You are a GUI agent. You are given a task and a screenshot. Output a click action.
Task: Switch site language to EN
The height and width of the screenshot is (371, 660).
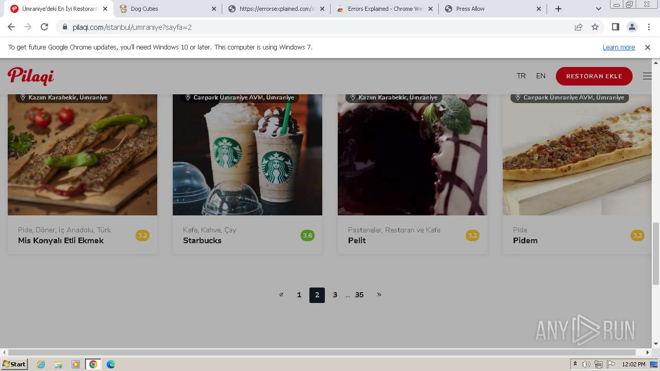(540, 76)
